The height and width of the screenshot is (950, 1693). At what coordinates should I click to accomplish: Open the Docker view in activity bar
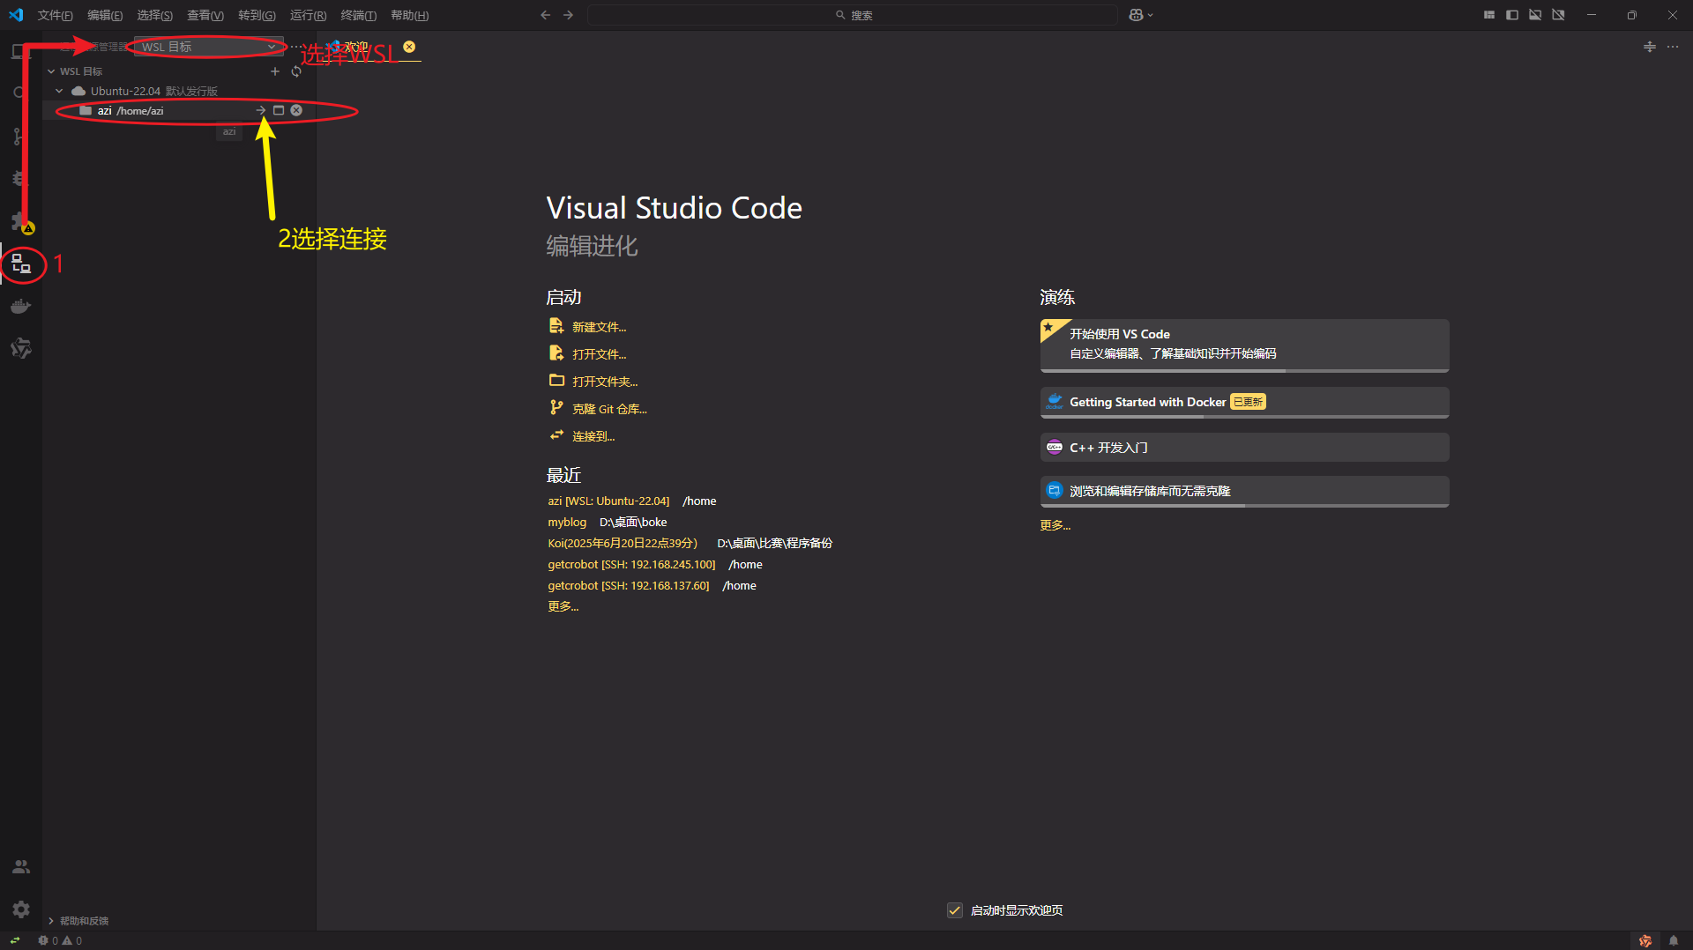coord(21,307)
